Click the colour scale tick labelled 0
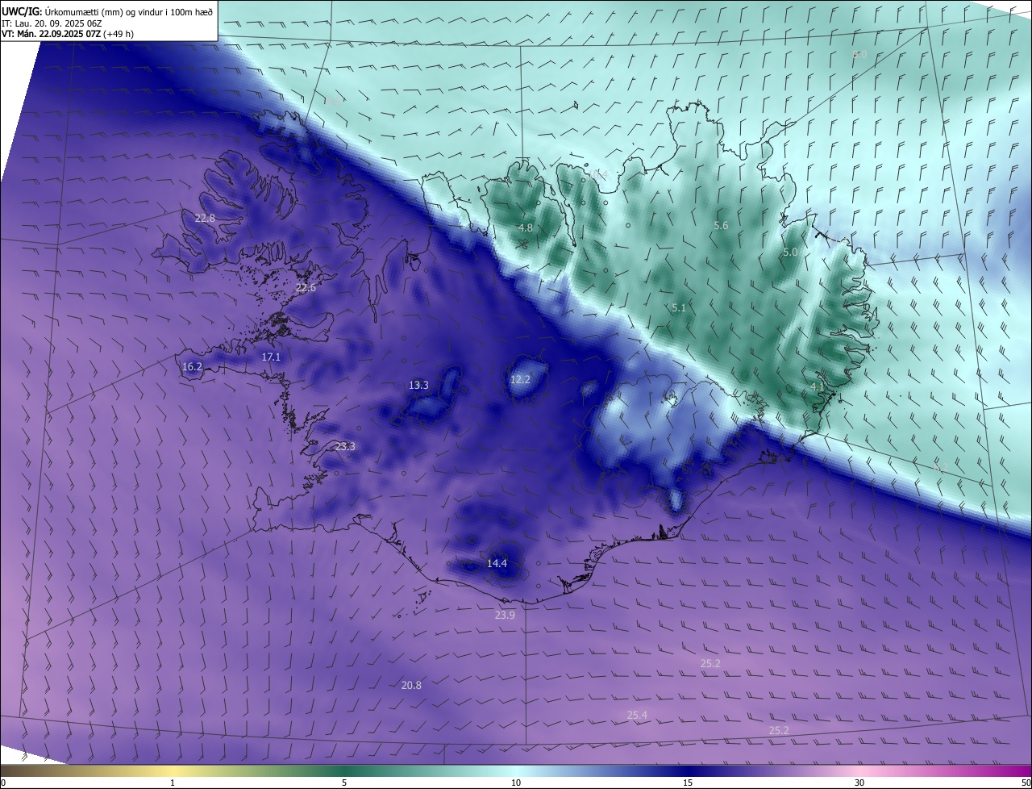Viewport: 1032px width, 789px height. 3,783
